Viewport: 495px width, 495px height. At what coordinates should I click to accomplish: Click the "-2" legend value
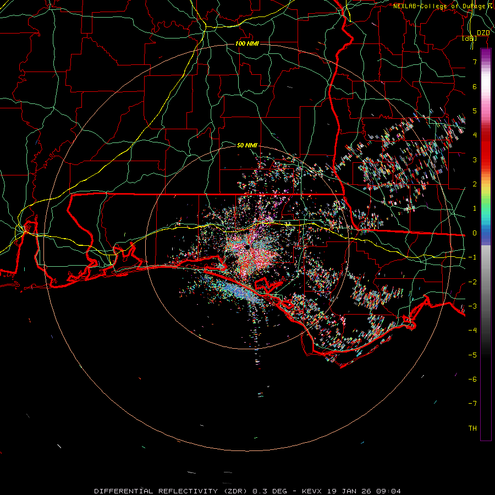click(472, 282)
